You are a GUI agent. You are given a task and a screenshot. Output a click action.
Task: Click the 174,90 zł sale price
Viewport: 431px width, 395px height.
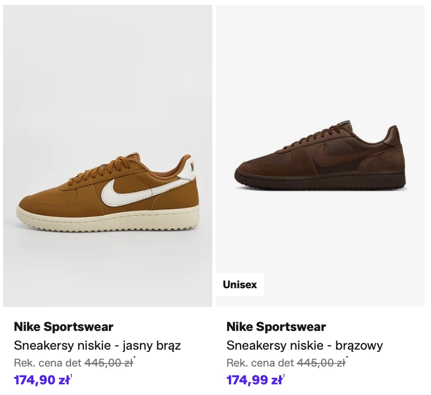tap(41, 380)
